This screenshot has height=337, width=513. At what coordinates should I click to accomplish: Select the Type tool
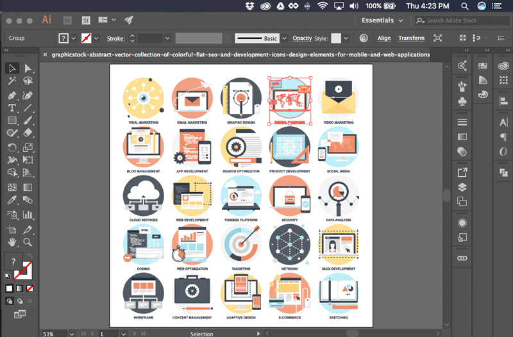[x=12, y=108]
